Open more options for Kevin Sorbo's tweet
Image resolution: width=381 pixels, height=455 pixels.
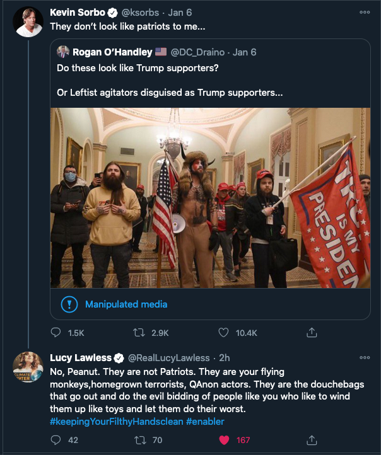[x=365, y=12]
